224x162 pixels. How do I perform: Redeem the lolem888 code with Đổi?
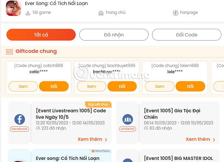coord(190,86)
